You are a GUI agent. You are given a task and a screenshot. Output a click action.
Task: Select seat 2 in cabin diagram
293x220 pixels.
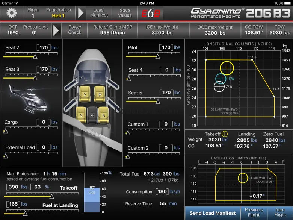85,94
